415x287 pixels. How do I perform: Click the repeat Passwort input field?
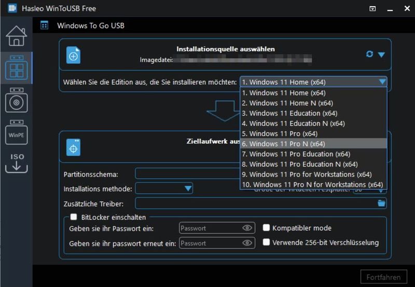tap(217, 243)
